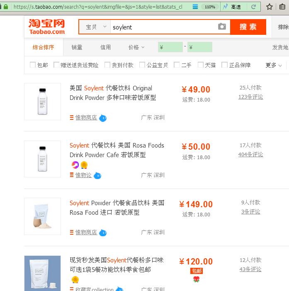Open the 收藏家collection shop link
This screenshot has height=291, width=289.
pos(94,289)
